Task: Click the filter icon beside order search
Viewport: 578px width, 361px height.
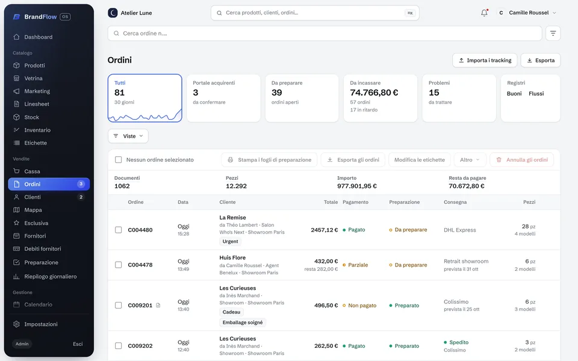Action: pos(553,34)
